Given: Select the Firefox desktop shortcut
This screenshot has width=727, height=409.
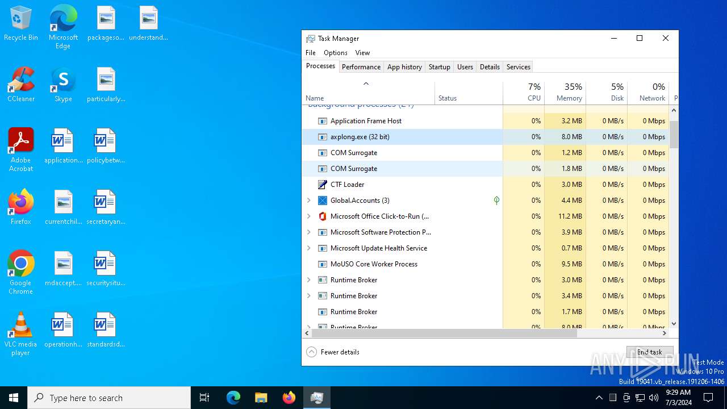Looking at the screenshot, I should tap(21, 207).
